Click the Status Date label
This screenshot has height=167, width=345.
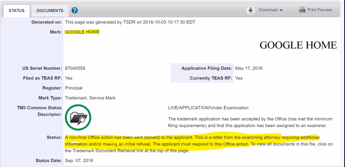[x=49, y=161]
